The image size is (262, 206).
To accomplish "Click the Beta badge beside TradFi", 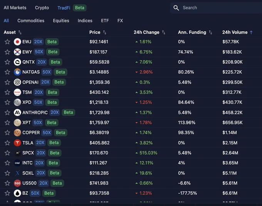I will click(80, 8).
